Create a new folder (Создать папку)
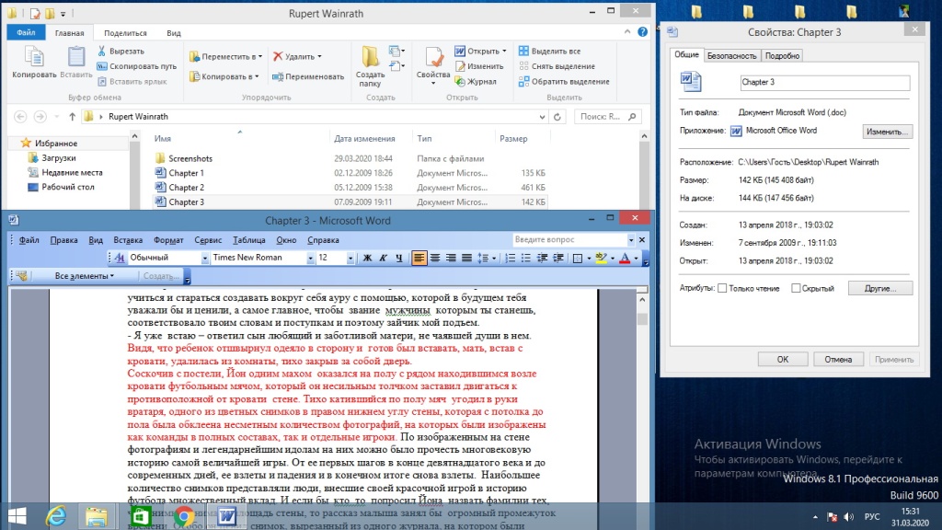 coord(370,66)
